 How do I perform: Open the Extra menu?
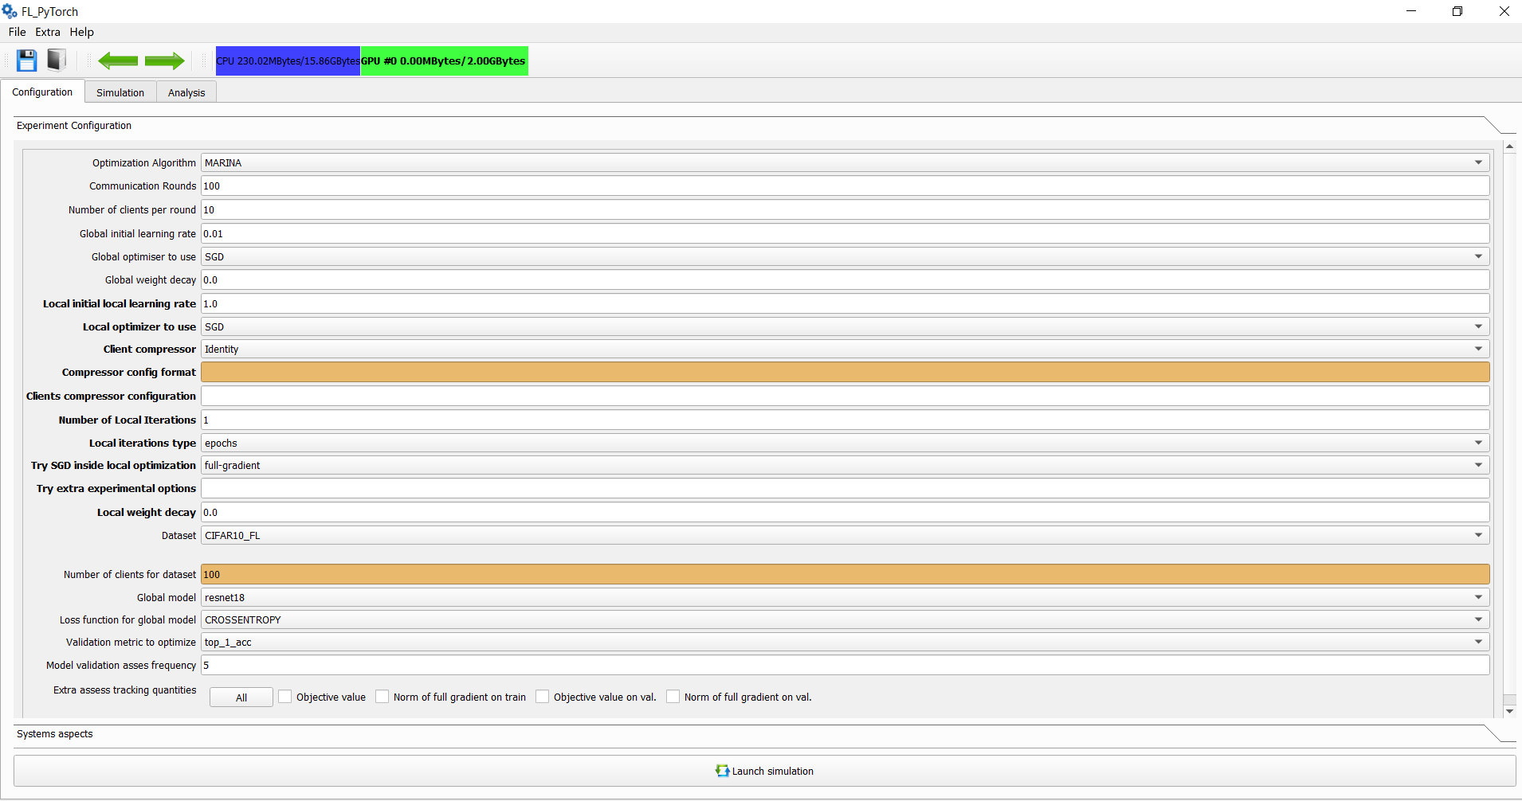[x=48, y=32]
